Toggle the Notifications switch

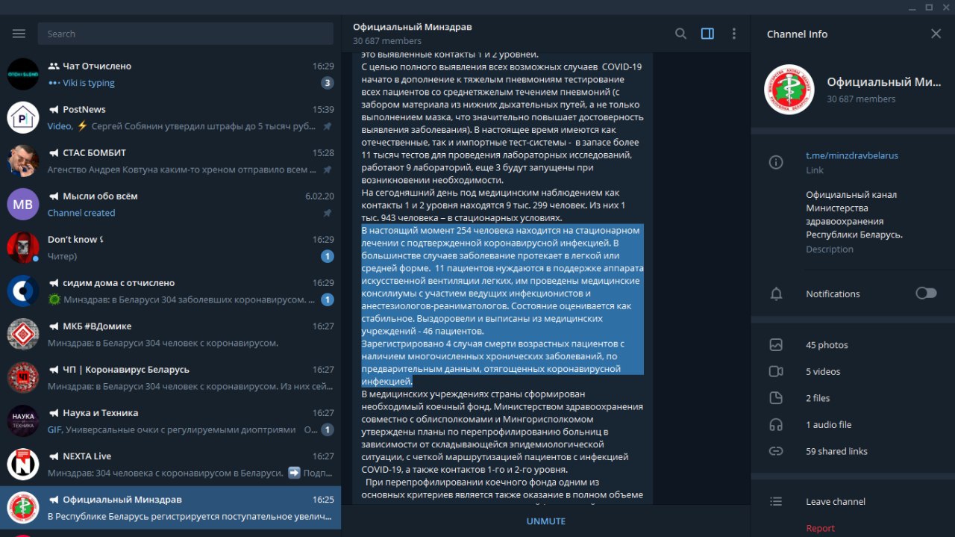[926, 294]
